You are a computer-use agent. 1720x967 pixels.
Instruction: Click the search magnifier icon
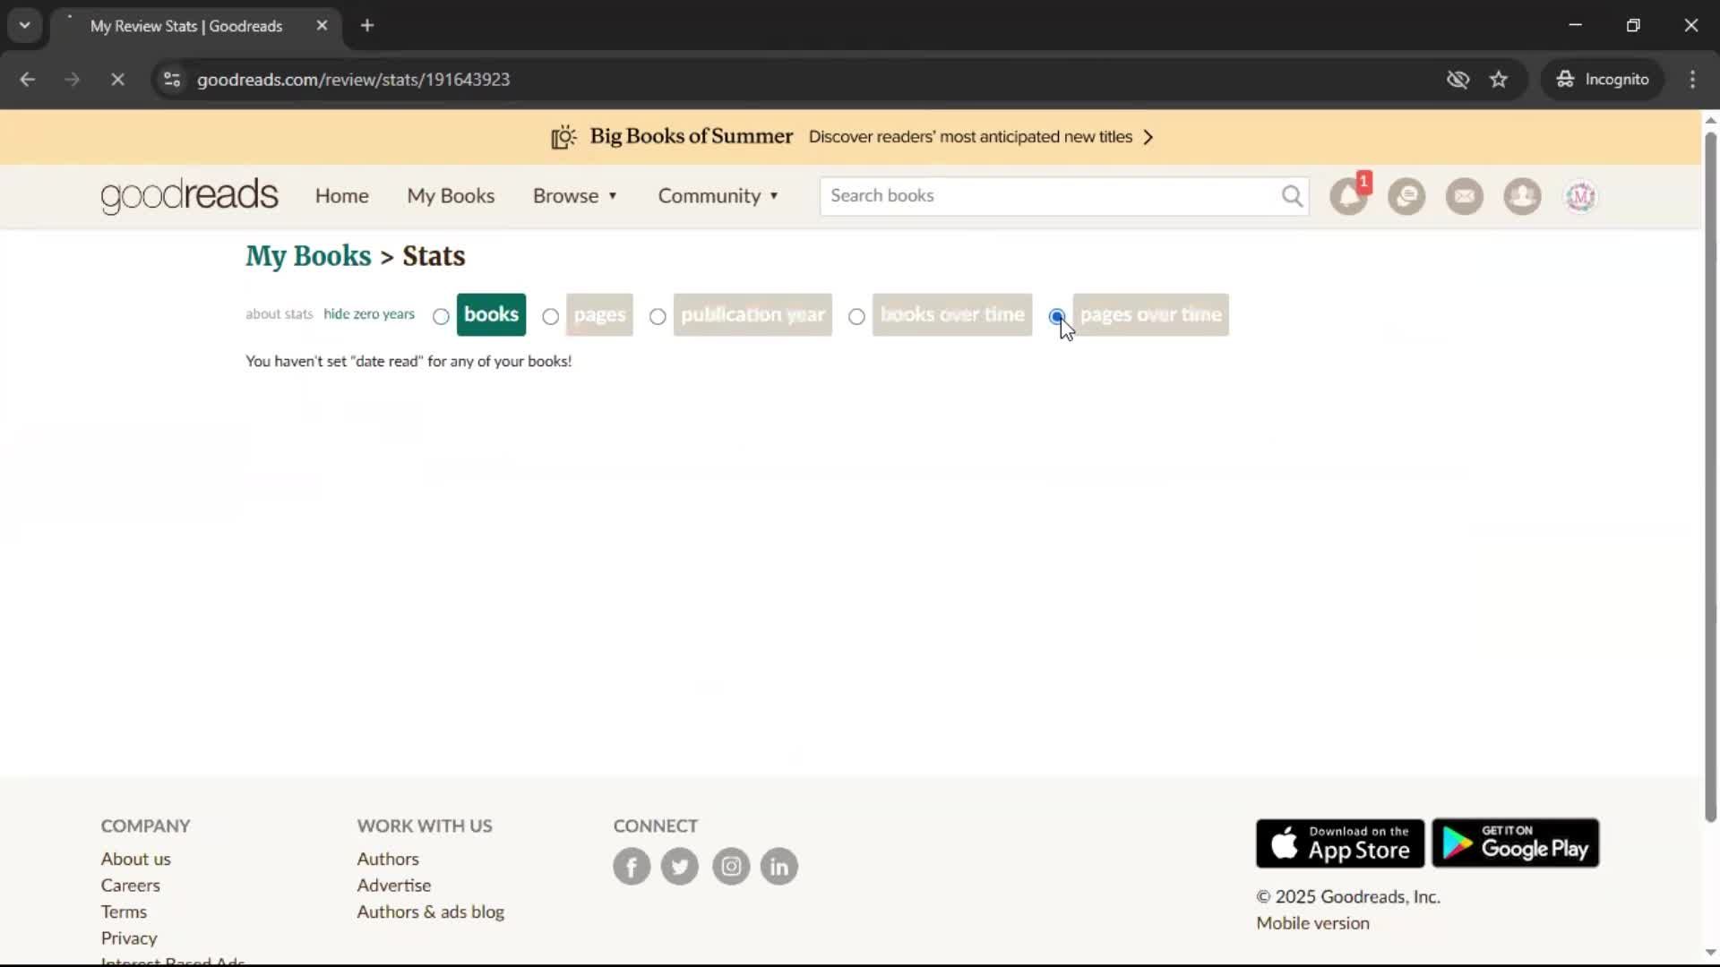tap(1291, 196)
